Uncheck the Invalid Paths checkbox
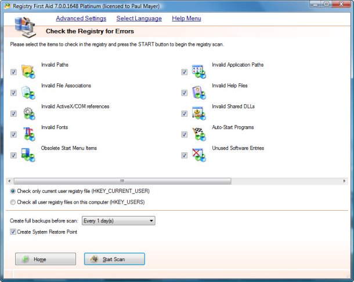Screen dimensions: 354x282 pyautogui.click(x=13, y=72)
